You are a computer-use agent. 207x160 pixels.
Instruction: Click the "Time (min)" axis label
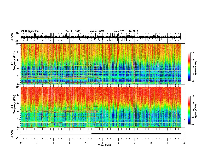105,145
